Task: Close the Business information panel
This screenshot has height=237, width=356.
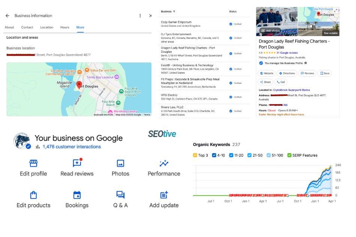Action: 151,16
